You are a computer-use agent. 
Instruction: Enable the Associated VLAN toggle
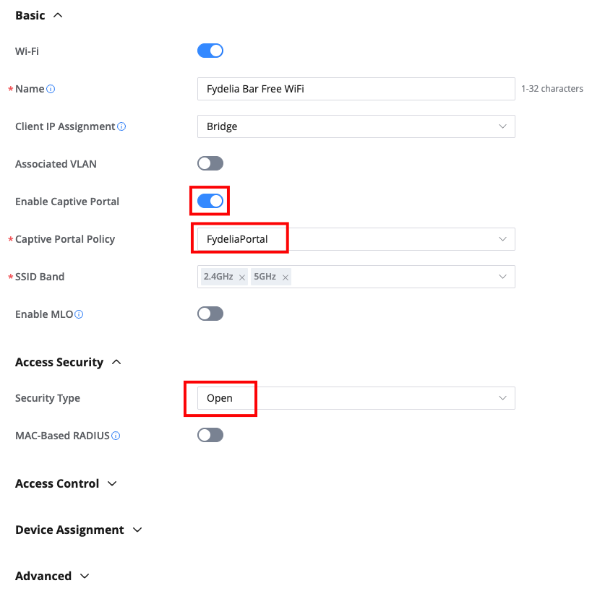tap(210, 164)
